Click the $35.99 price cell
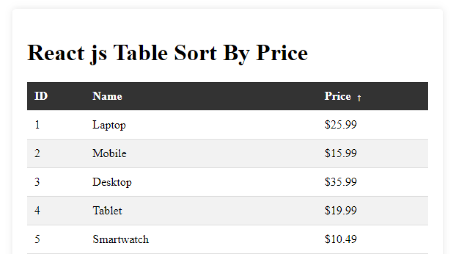This screenshot has width=459, height=254. 341,182
